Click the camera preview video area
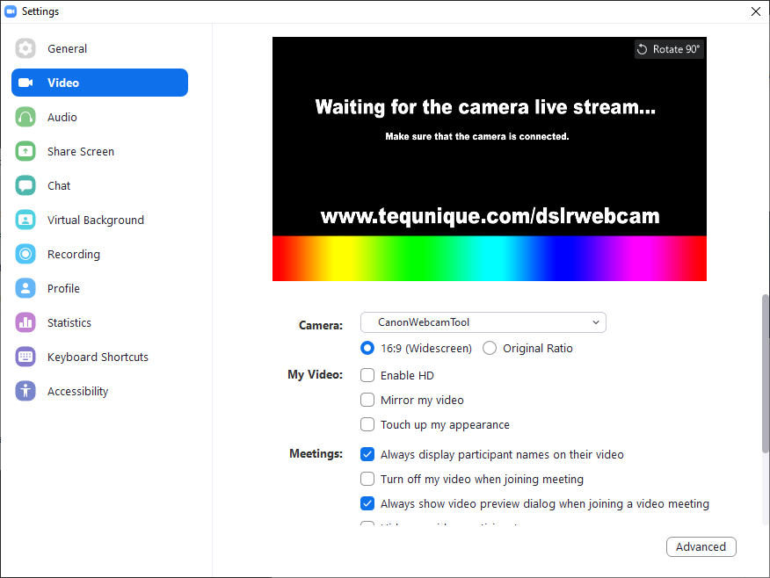Screen dimensions: 770x578 tap(490, 159)
